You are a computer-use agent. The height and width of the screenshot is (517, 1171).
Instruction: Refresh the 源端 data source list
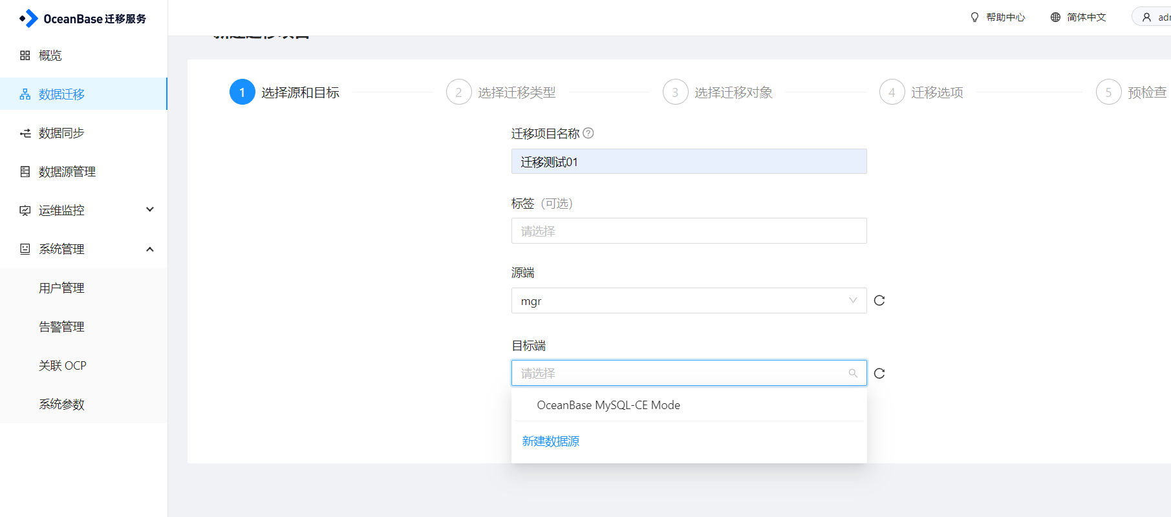pyautogui.click(x=879, y=301)
